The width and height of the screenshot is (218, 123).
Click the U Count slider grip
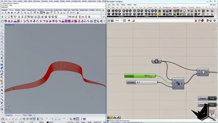click(149, 76)
